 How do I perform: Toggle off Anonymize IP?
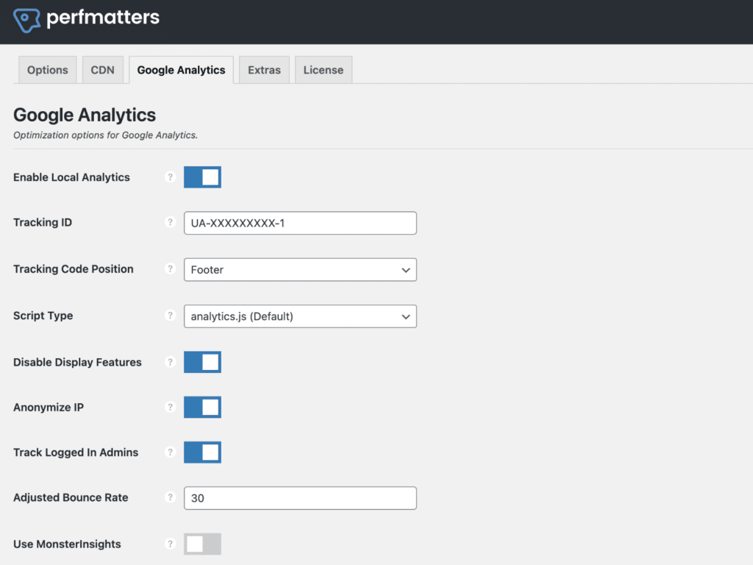[201, 407]
